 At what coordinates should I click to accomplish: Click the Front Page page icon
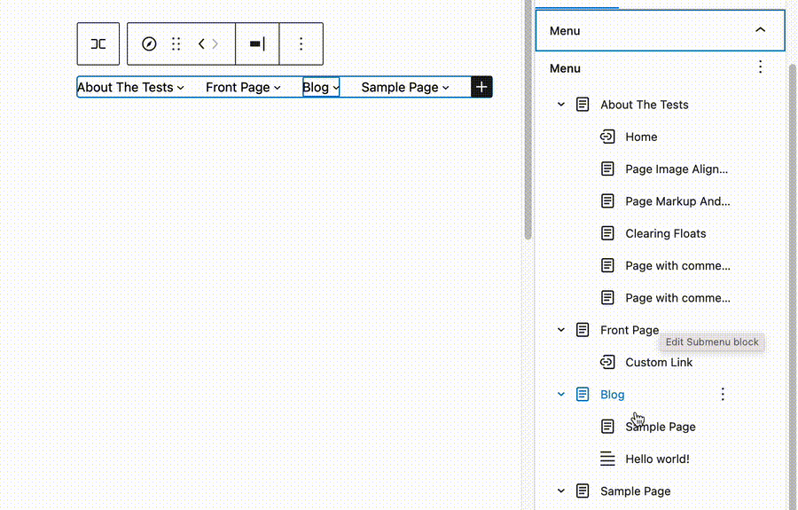[583, 330]
